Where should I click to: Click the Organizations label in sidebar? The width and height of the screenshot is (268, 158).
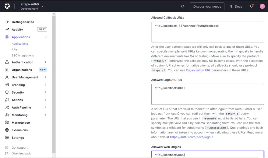pos(22,70)
